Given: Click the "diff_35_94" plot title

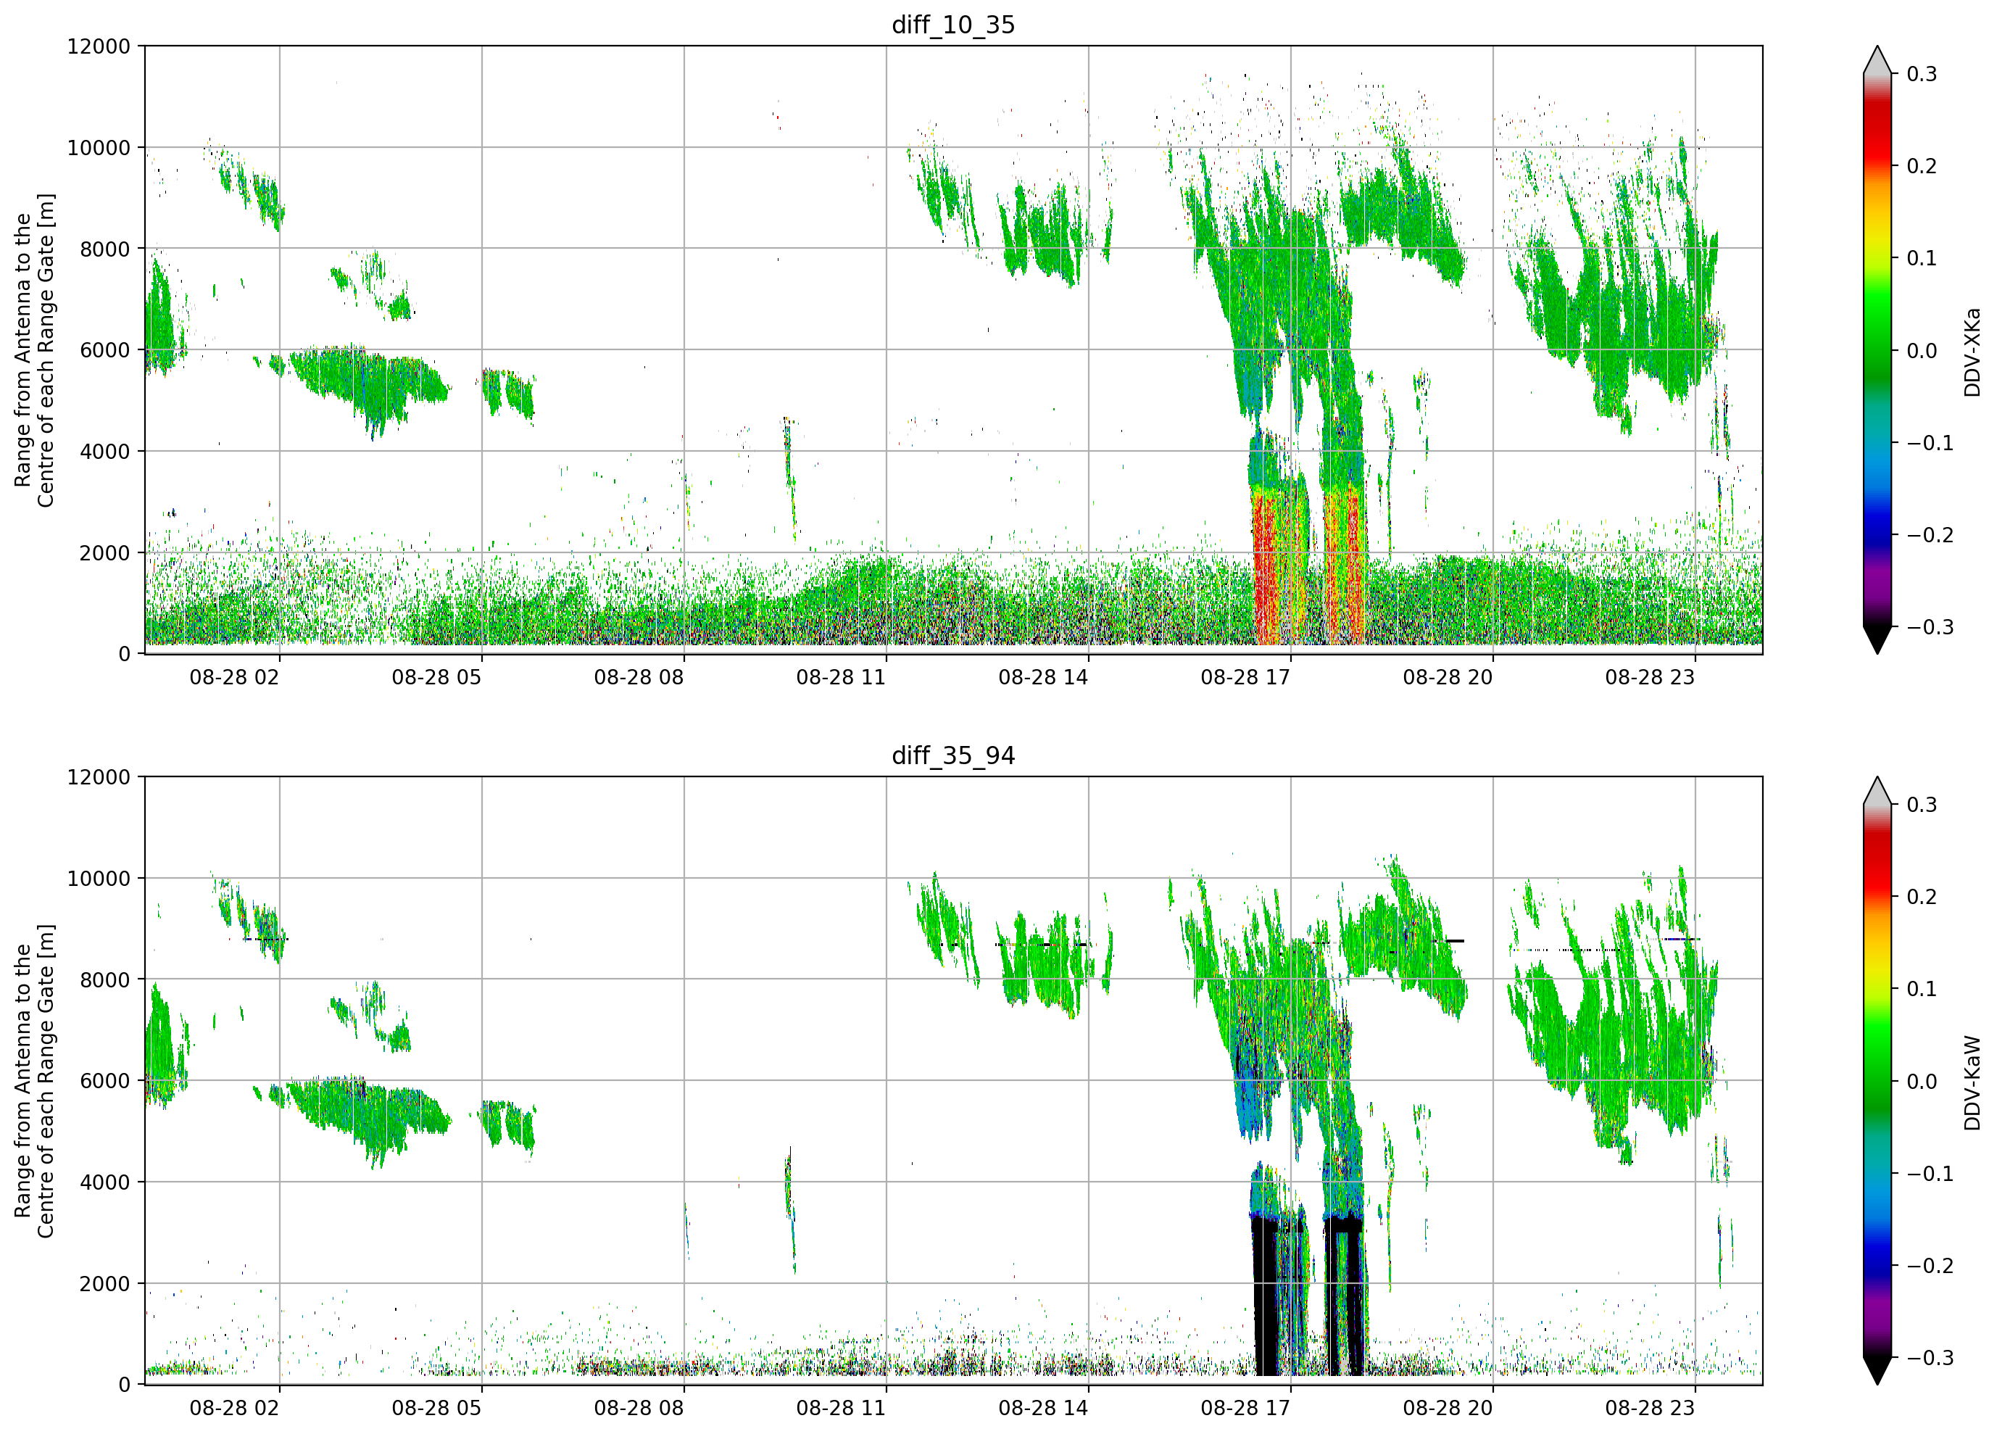Looking at the screenshot, I should click(952, 755).
